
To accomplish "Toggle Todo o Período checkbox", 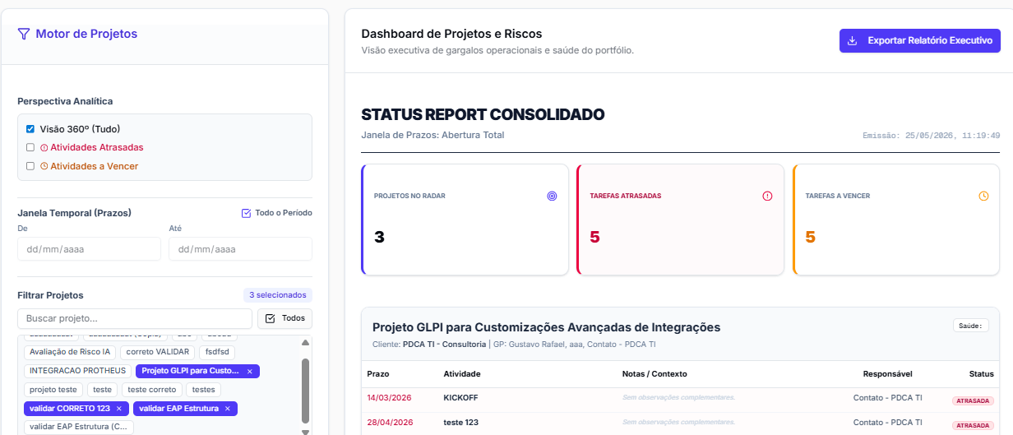I will [246, 213].
